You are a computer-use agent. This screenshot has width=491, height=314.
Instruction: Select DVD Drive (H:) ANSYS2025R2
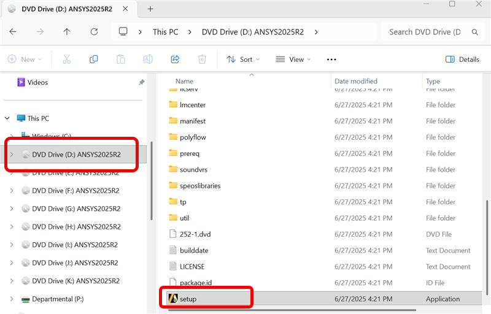tap(75, 227)
